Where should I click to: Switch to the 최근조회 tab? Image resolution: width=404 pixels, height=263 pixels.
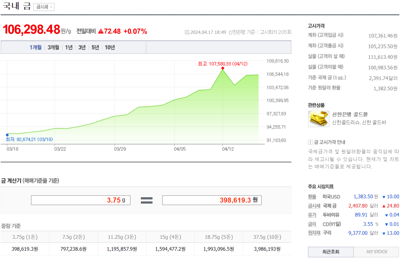point(331,252)
